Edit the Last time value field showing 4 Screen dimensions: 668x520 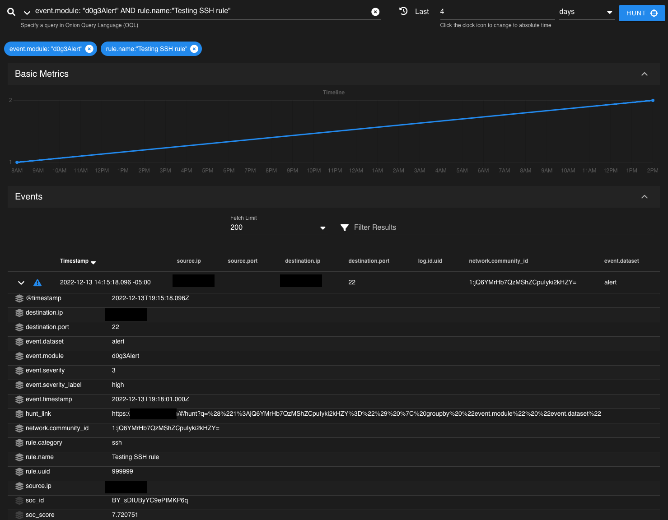click(496, 12)
